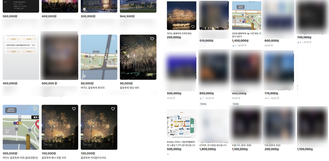Click the 250,000원 price
This screenshot has height=161, width=329.
pos(174,37)
